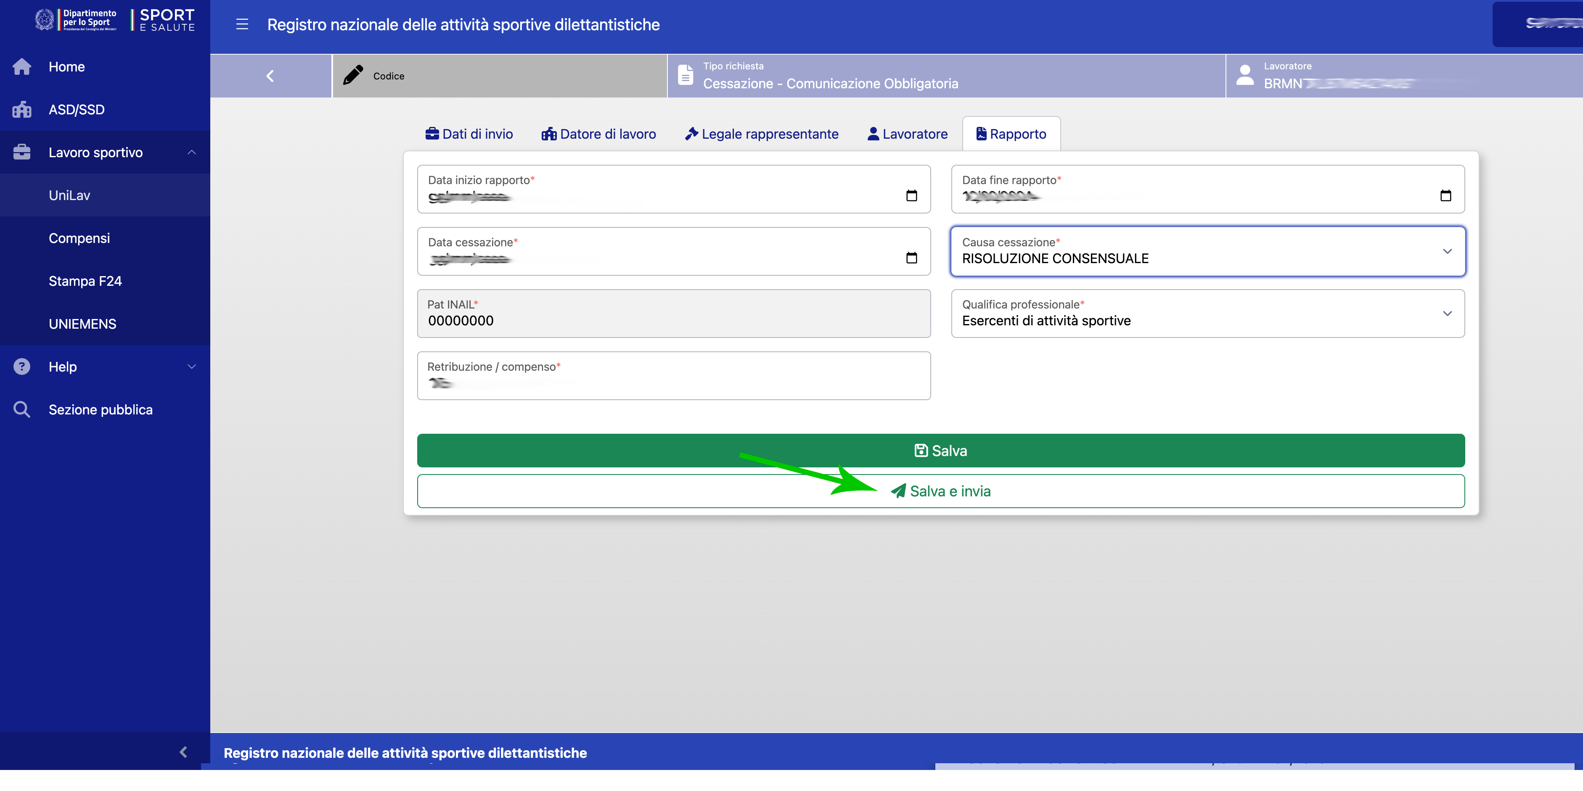Screen dimensions: 1583x791
Task: Open Compensi in the sidebar
Action: 79,238
